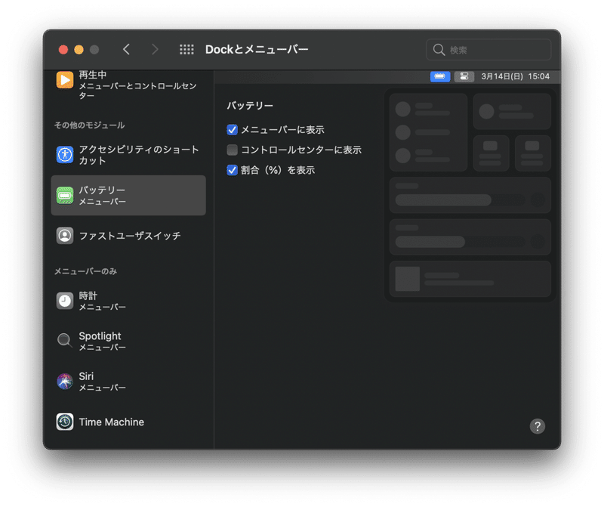Click the control panes preview thumbnail
The height and width of the screenshot is (507, 604).
click(x=470, y=193)
